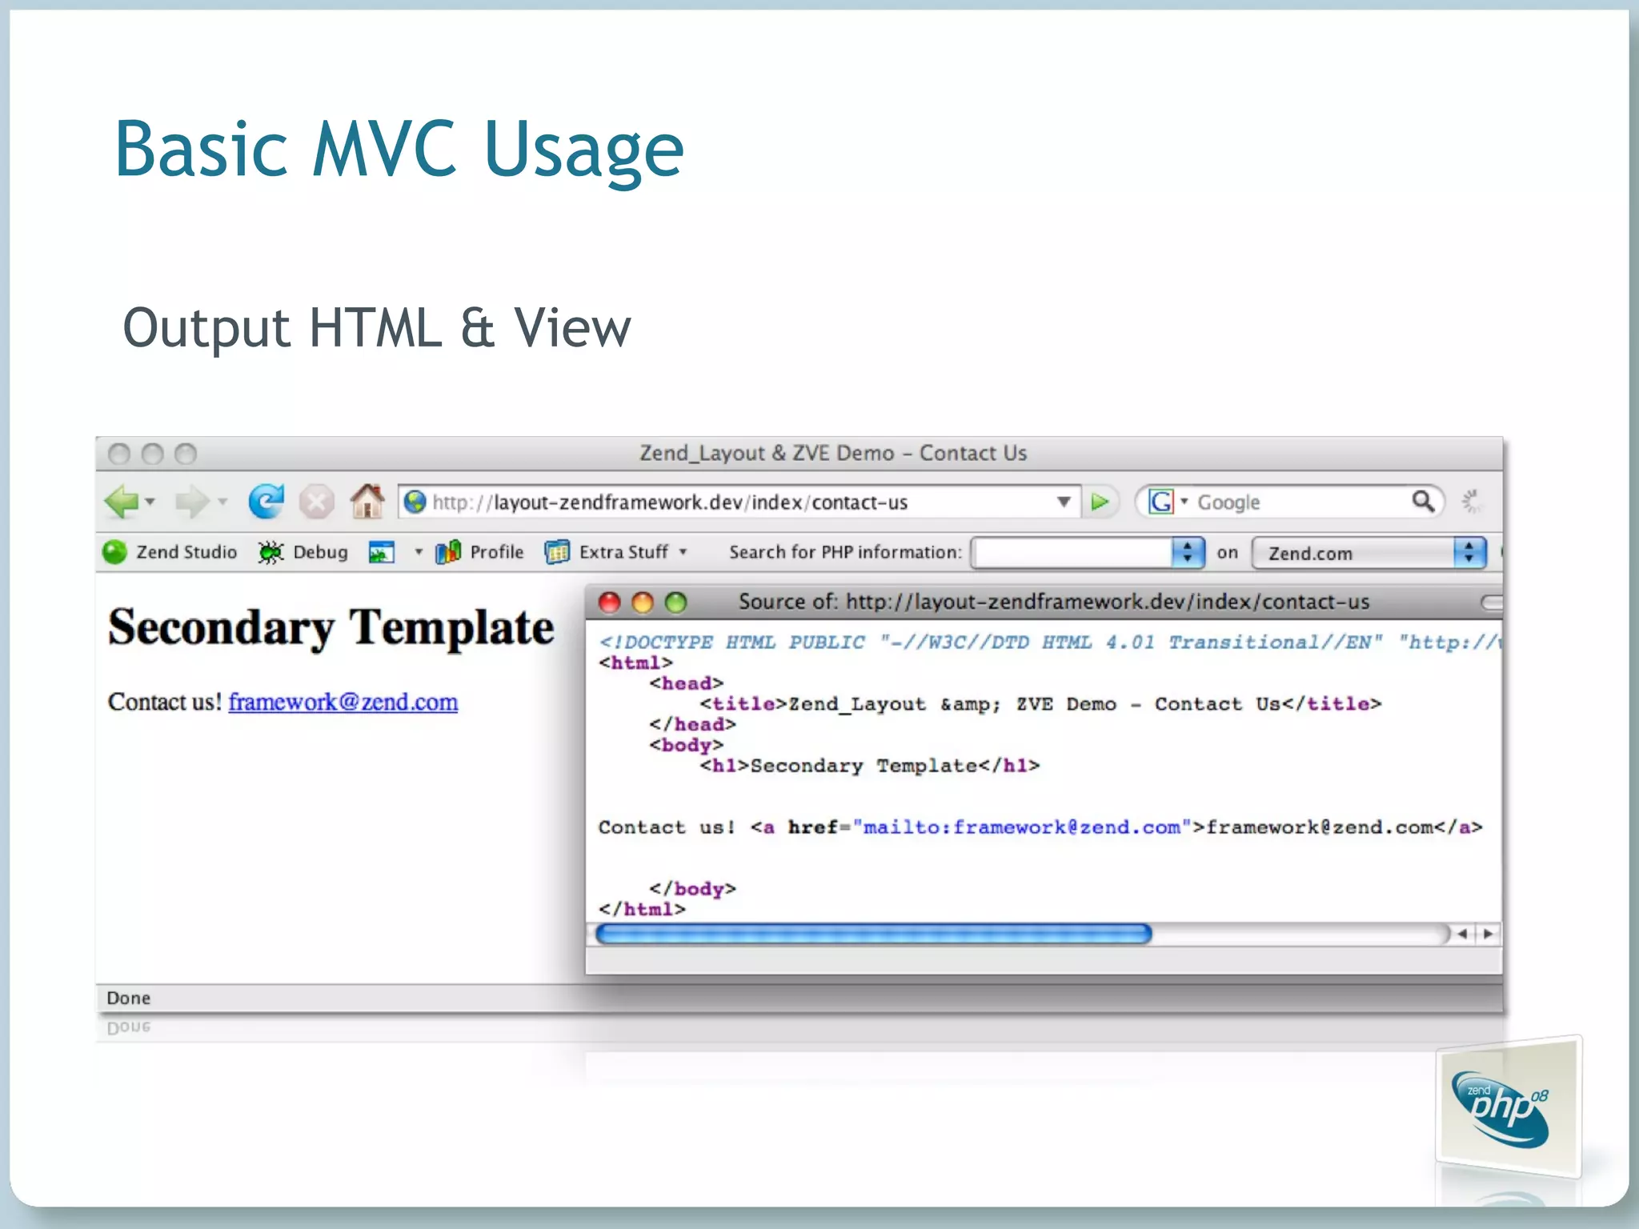
Task: Close the Source window with red button
Action: click(x=610, y=602)
